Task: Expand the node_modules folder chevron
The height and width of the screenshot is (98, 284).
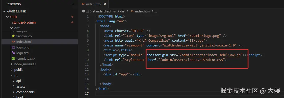Action: point(11,64)
